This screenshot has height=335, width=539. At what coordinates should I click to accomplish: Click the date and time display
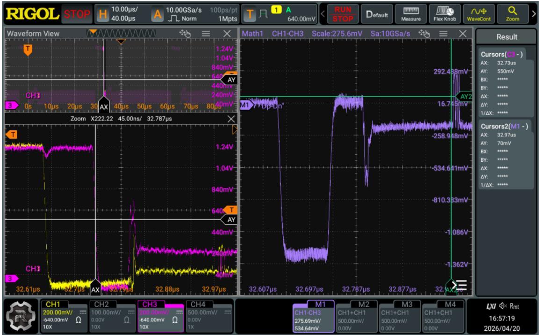click(502, 323)
